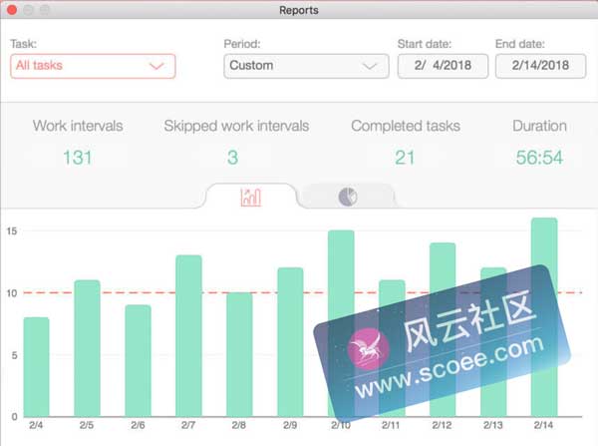
Task: Select the 2/9 bar in chart
Action: pyautogui.click(x=290, y=342)
